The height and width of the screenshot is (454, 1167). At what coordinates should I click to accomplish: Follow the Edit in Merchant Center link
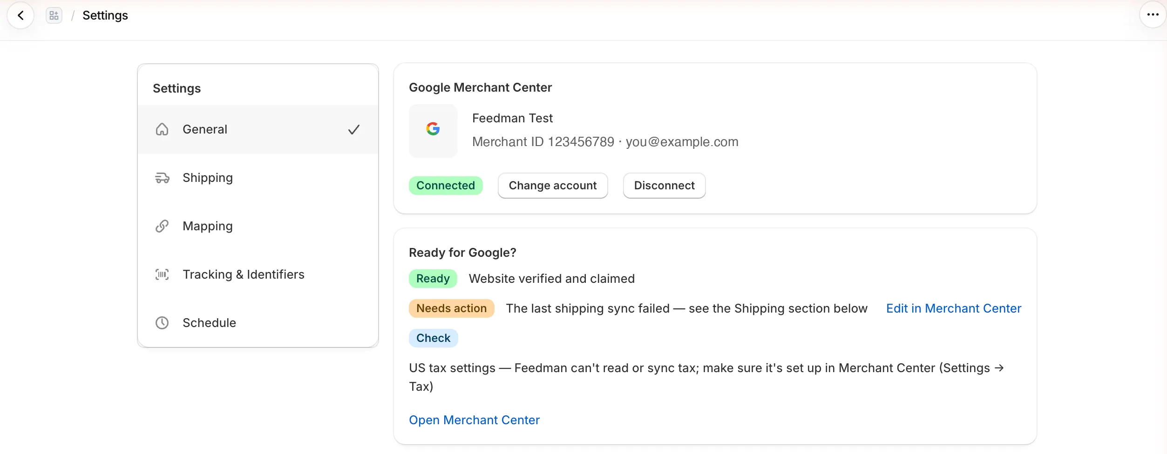pyautogui.click(x=953, y=308)
